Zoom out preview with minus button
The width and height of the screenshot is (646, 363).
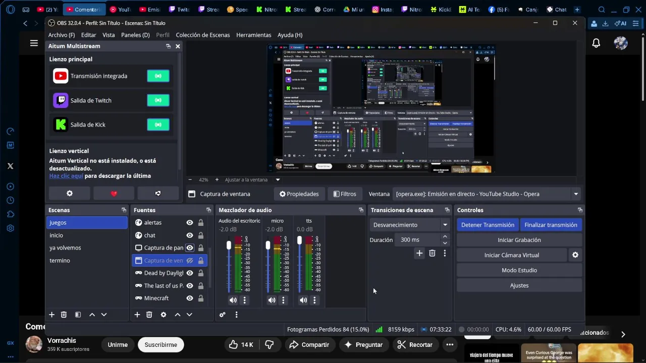tap(190, 179)
